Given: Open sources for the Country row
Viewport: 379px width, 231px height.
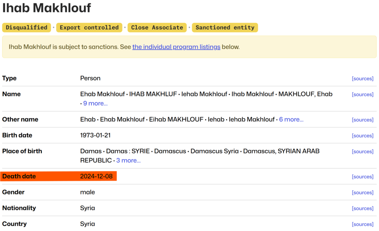Looking at the screenshot, I should 362,224.
